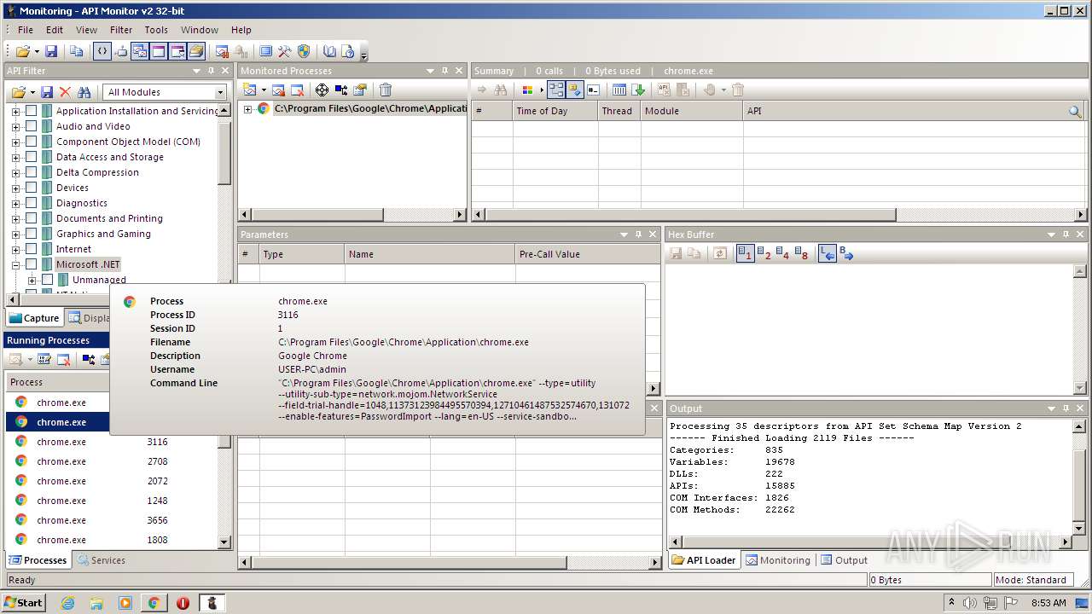Click the magnifier search icon in API column header
The width and height of the screenshot is (1092, 614).
(x=1076, y=111)
